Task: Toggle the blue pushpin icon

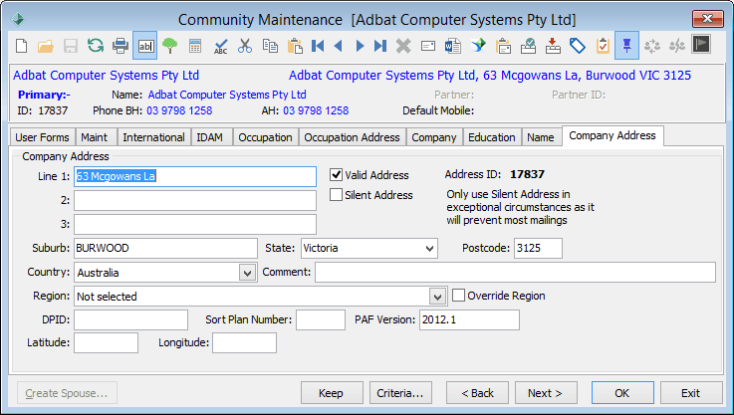Action: [x=626, y=46]
